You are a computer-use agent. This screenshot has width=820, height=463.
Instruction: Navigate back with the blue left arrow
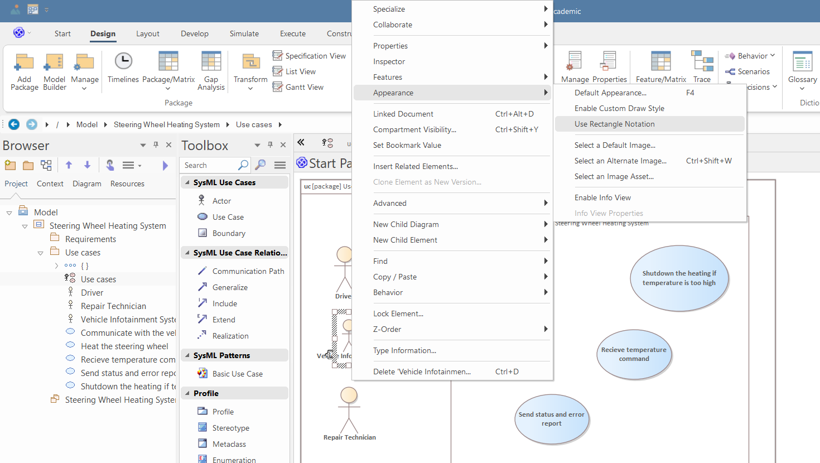coord(15,124)
